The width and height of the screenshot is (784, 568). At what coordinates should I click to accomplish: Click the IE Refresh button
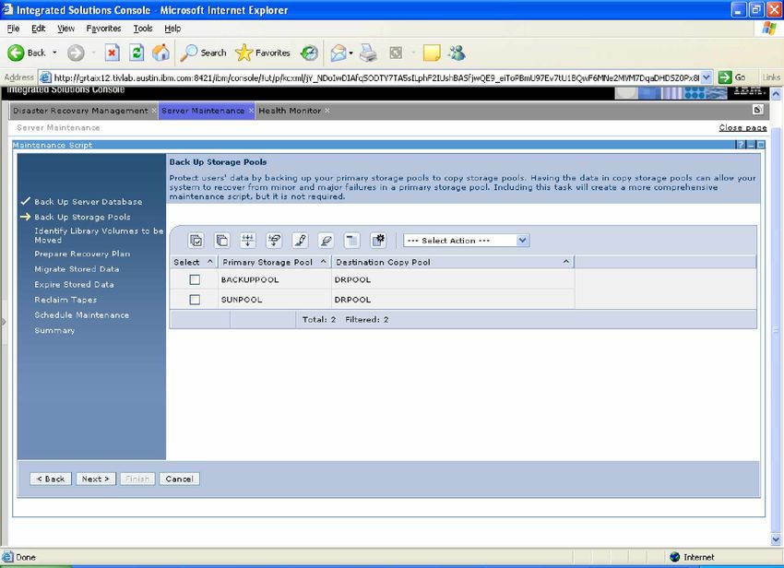[137, 53]
